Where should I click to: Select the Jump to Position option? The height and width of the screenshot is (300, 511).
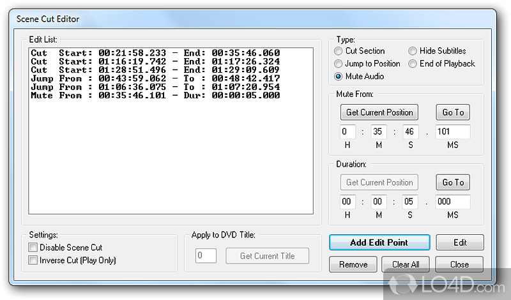click(339, 64)
